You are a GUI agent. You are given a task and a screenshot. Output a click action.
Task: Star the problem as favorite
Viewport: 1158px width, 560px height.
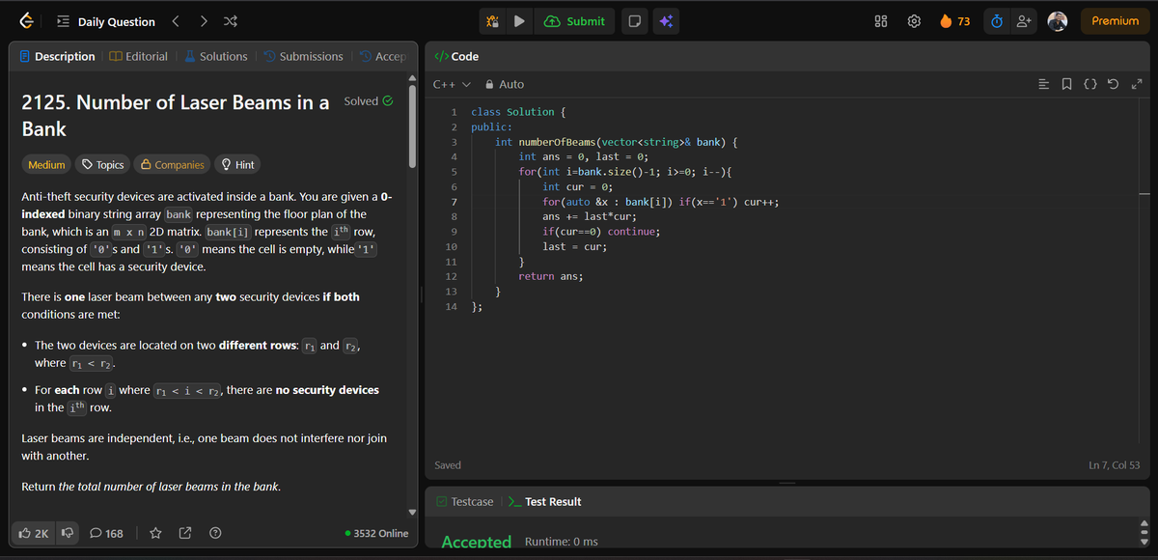155,533
